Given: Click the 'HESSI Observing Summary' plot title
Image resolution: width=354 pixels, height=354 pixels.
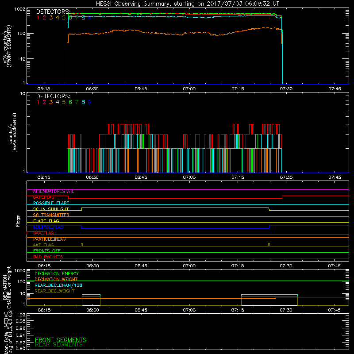Looking at the screenshot, I should point(187,4).
